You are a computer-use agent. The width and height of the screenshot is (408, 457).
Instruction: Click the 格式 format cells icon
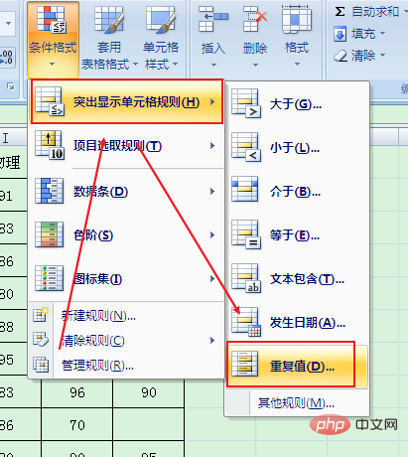coord(297,19)
